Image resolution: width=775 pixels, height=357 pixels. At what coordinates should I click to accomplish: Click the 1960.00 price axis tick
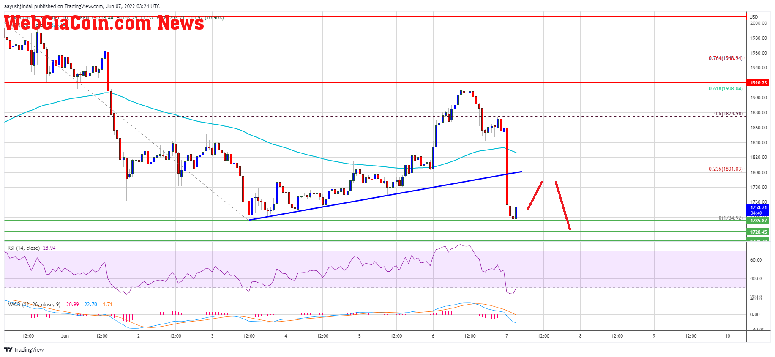759,53
